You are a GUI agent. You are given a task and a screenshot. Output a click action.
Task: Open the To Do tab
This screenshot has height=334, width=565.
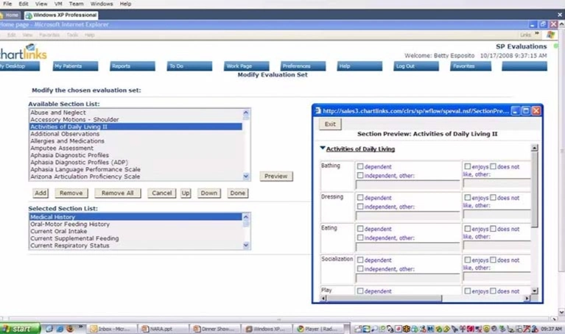189,66
